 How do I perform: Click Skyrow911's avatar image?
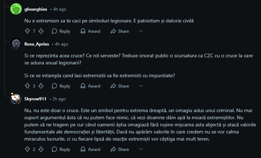[16, 99]
